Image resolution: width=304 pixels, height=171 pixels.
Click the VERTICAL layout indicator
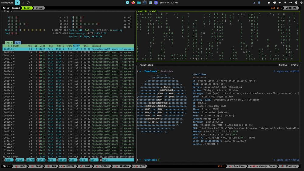click(x=291, y=8)
